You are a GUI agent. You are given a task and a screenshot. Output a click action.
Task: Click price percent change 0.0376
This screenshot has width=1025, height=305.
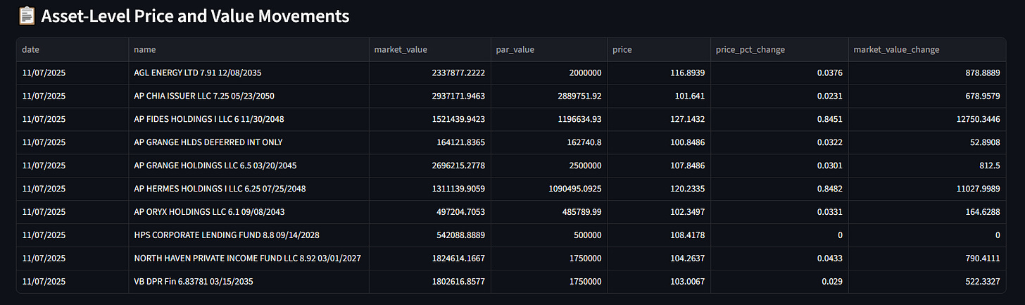(779, 73)
